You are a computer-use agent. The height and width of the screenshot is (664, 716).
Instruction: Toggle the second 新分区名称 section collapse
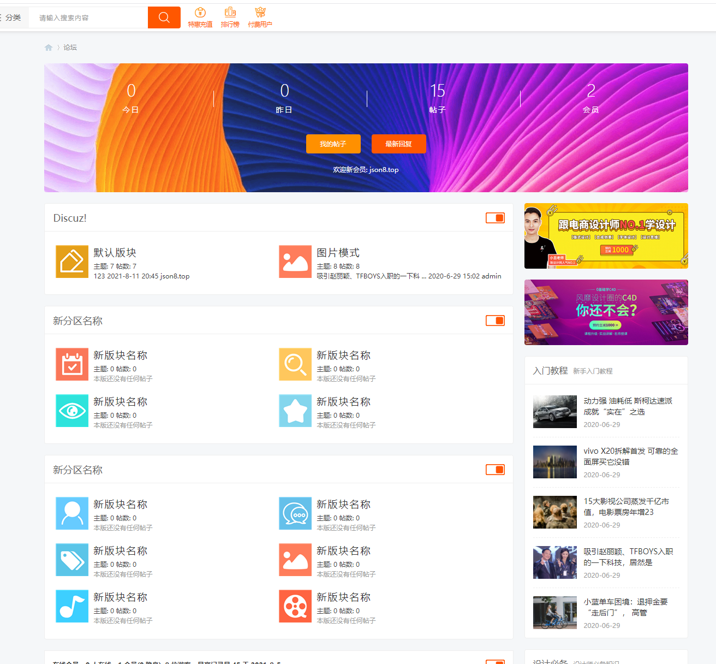coord(495,470)
